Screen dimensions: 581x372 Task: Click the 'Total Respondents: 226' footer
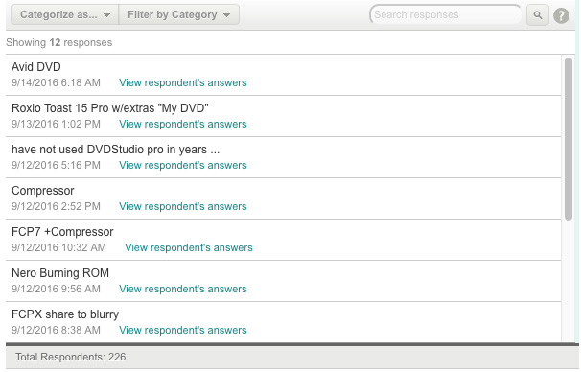click(71, 357)
